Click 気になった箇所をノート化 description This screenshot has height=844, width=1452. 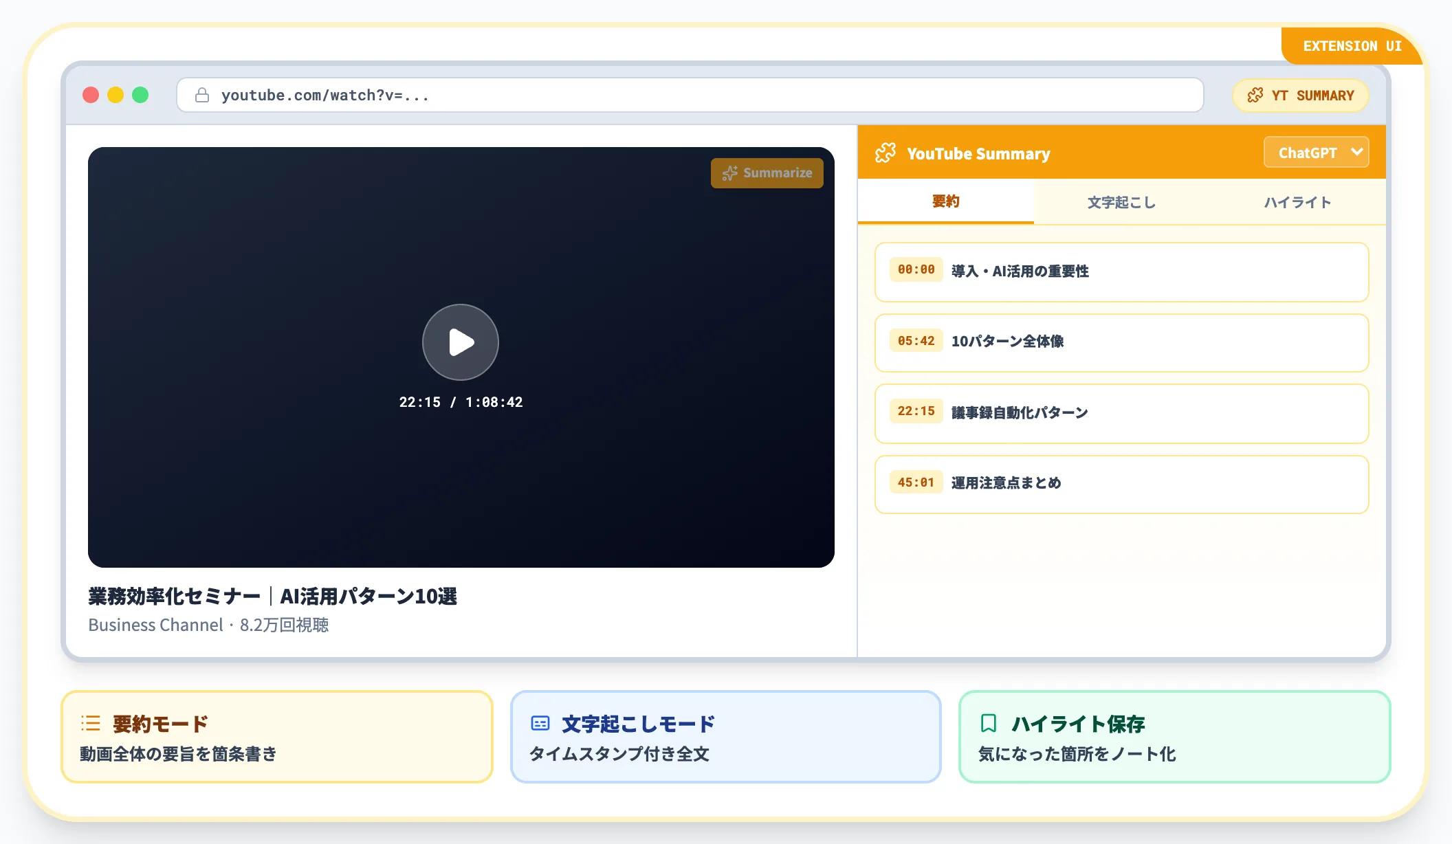click(1077, 754)
